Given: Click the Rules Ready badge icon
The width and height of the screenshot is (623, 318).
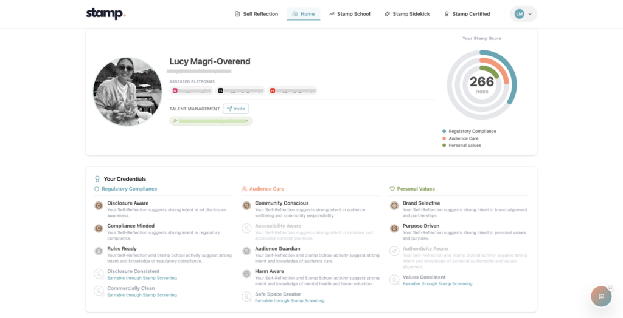Looking at the screenshot, I should (x=99, y=251).
